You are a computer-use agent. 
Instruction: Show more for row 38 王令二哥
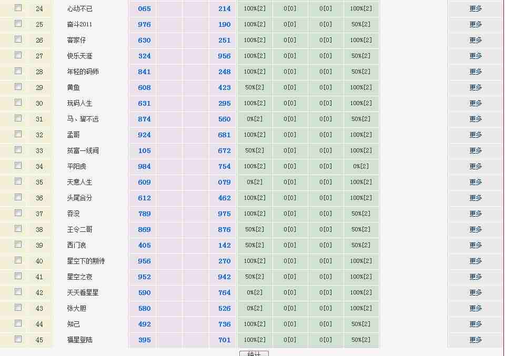coord(476,229)
